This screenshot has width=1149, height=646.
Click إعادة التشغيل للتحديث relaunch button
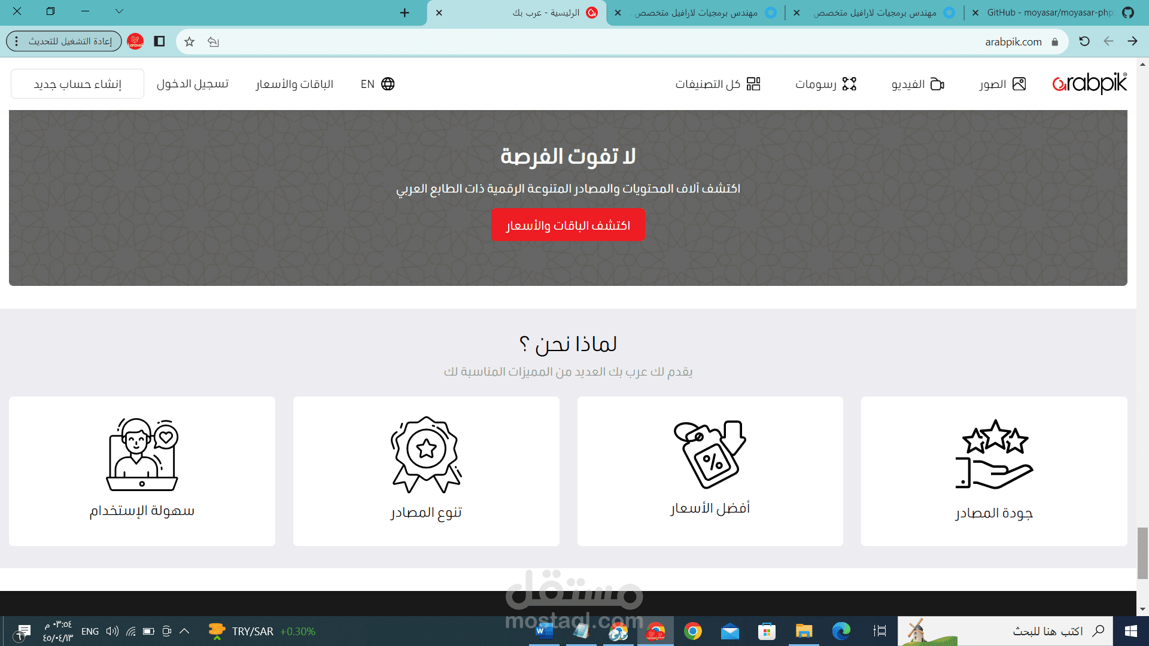64,41
